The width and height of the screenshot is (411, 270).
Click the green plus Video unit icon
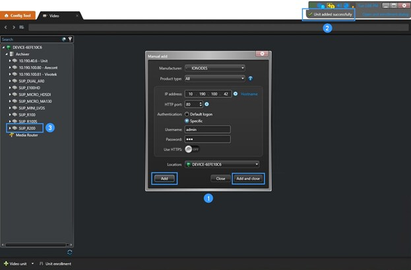tap(6, 263)
